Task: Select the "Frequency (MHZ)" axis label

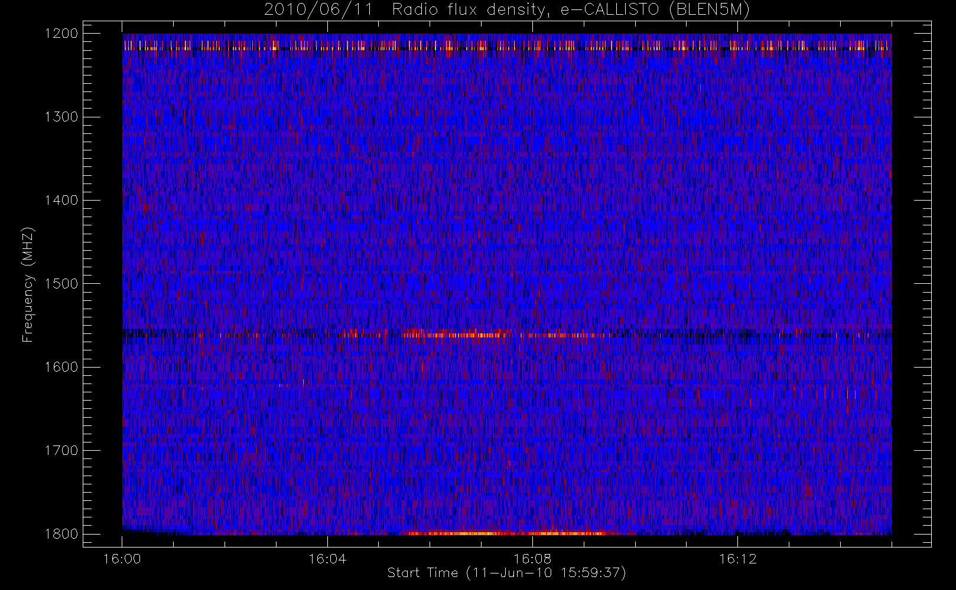Action: (x=28, y=284)
